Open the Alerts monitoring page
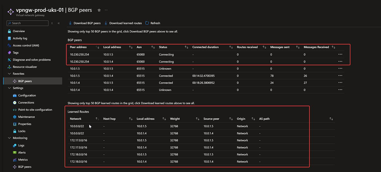This screenshot has width=381, height=172. [22, 153]
